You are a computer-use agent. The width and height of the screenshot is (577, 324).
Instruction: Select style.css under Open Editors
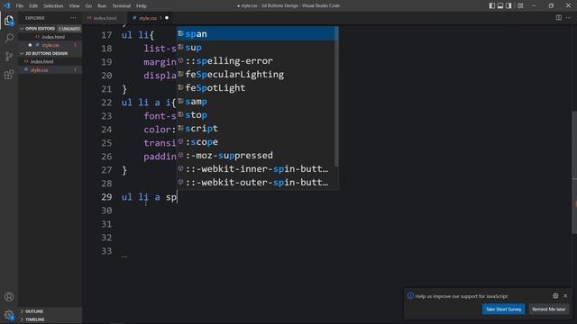(50, 45)
